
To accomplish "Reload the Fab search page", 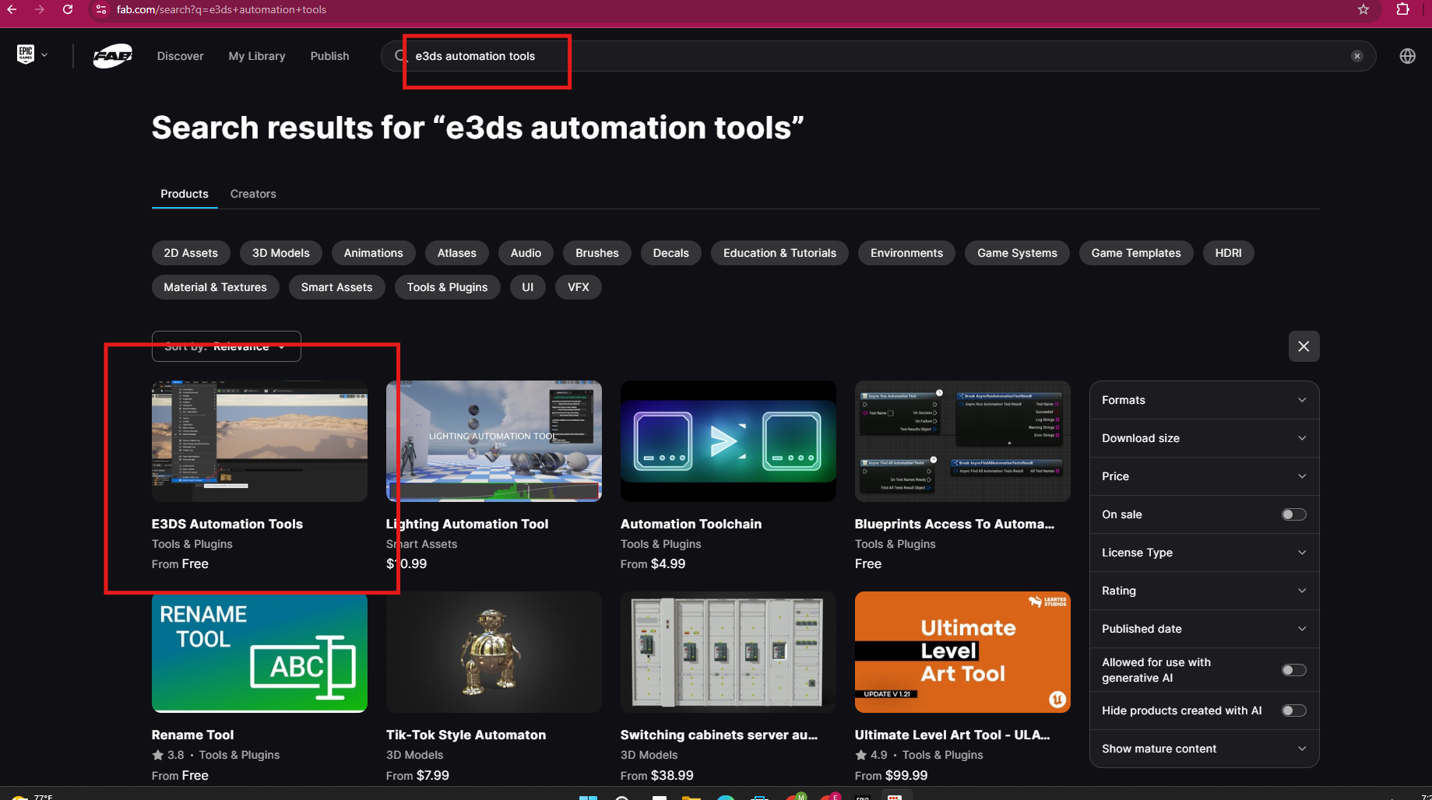I will [68, 9].
